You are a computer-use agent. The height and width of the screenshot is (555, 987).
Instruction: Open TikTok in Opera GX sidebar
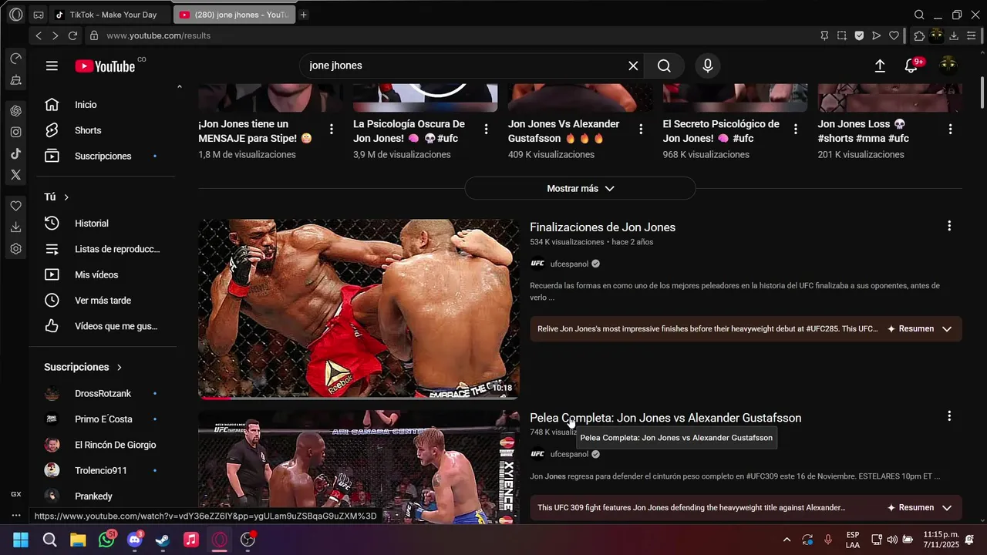(x=15, y=153)
